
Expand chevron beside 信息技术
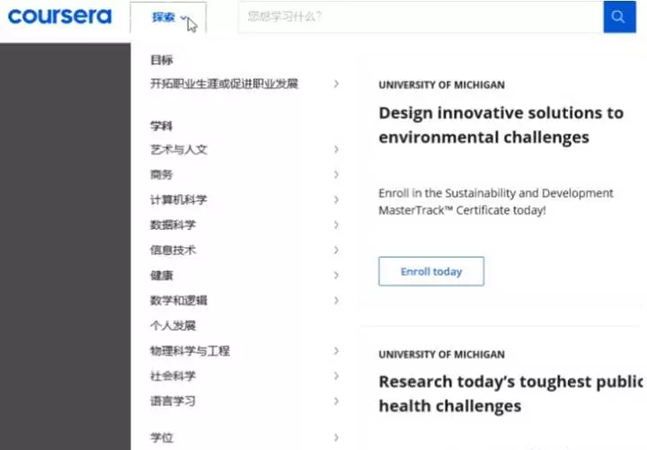(336, 250)
